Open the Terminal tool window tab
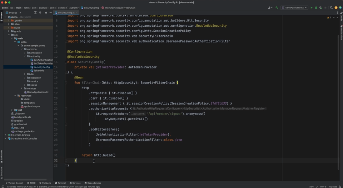This screenshot has height=188, width=343. tap(60, 183)
